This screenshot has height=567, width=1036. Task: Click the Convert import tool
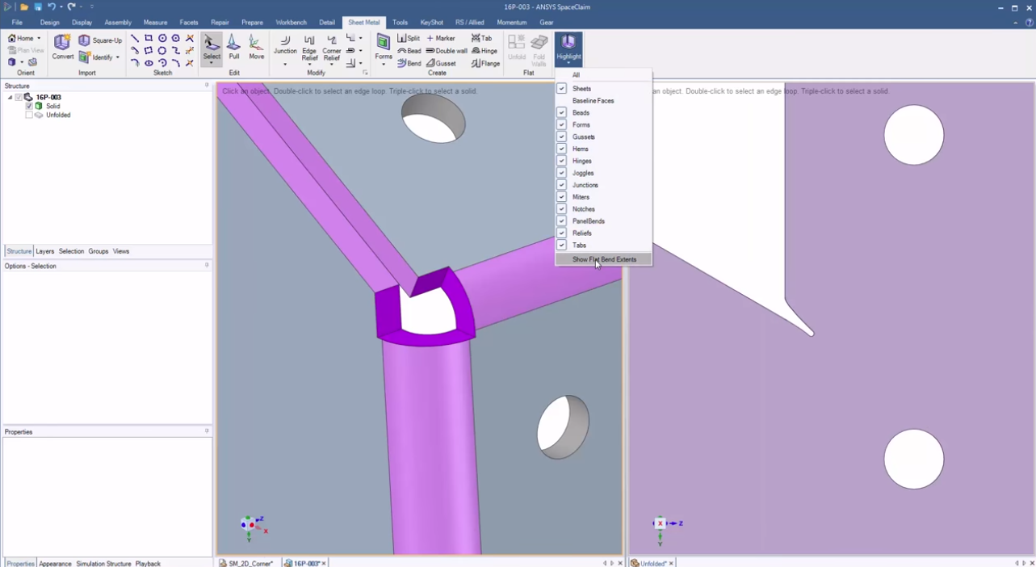63,47
